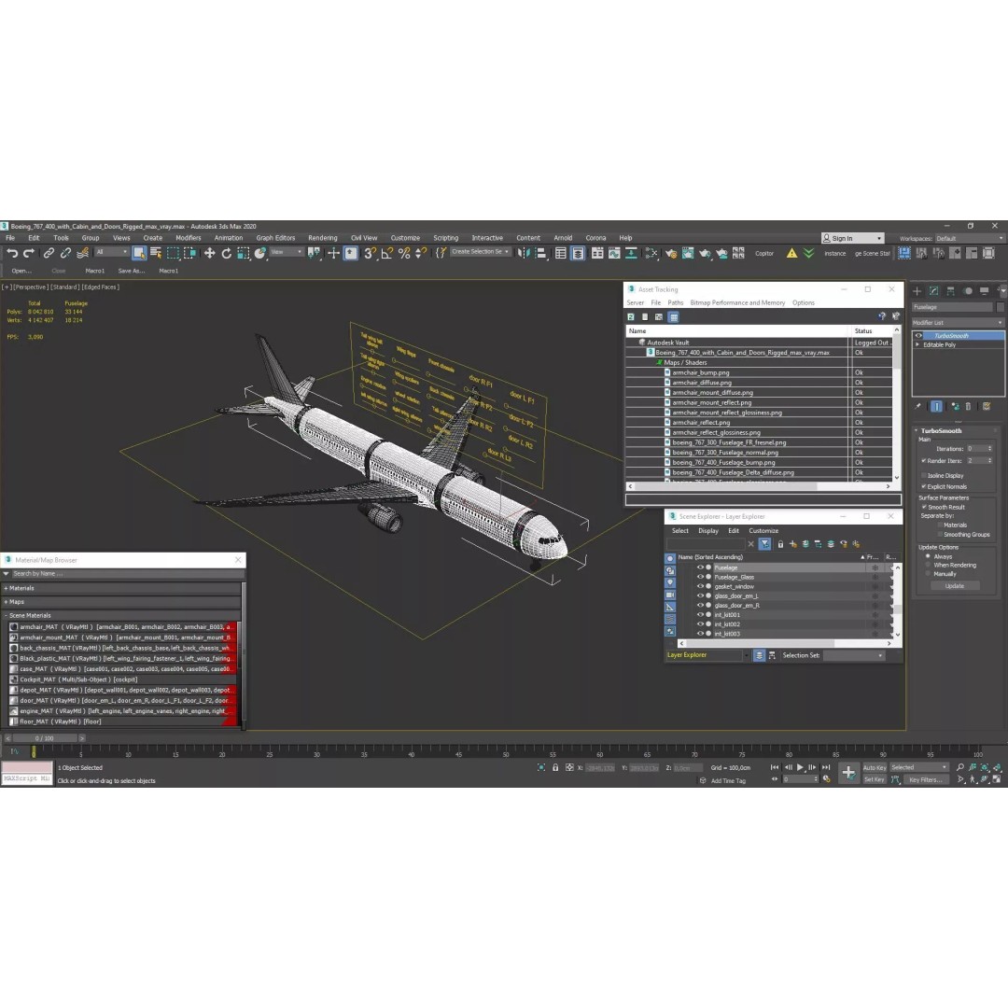This screenshot has width=1008, height=1008.
Task: Open Create Selection Set dropdown
Action: coord(480,252)
